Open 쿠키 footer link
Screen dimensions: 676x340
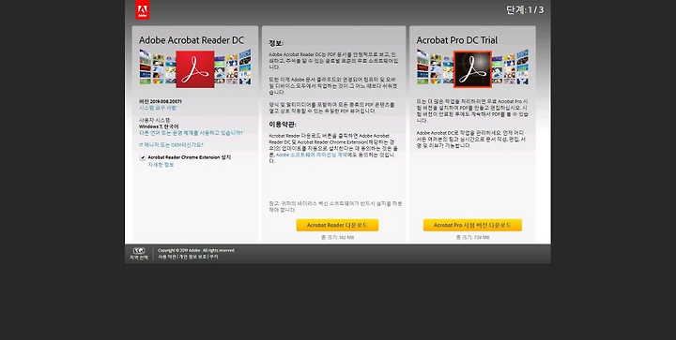pos(214,257)
